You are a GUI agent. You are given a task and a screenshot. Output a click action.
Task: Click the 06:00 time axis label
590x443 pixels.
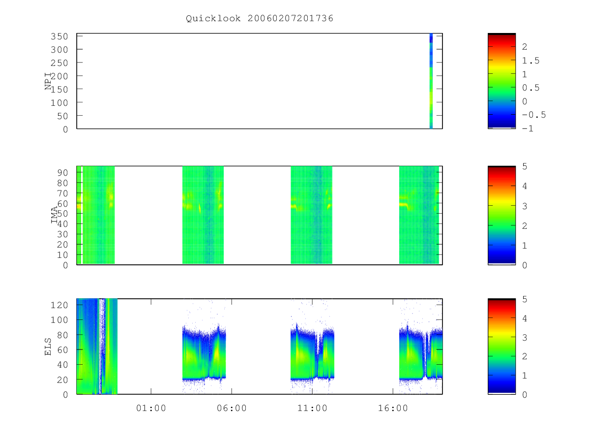[x=232, y=408]
